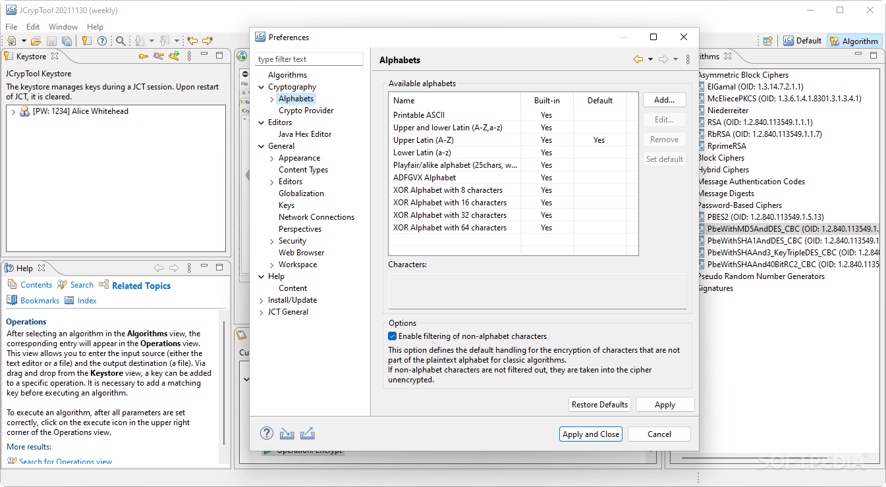The width and height of the screenshot is (886, 487).
Task: Toggle Enable filtering of non-alphabet characters
Action: point(393,336)
